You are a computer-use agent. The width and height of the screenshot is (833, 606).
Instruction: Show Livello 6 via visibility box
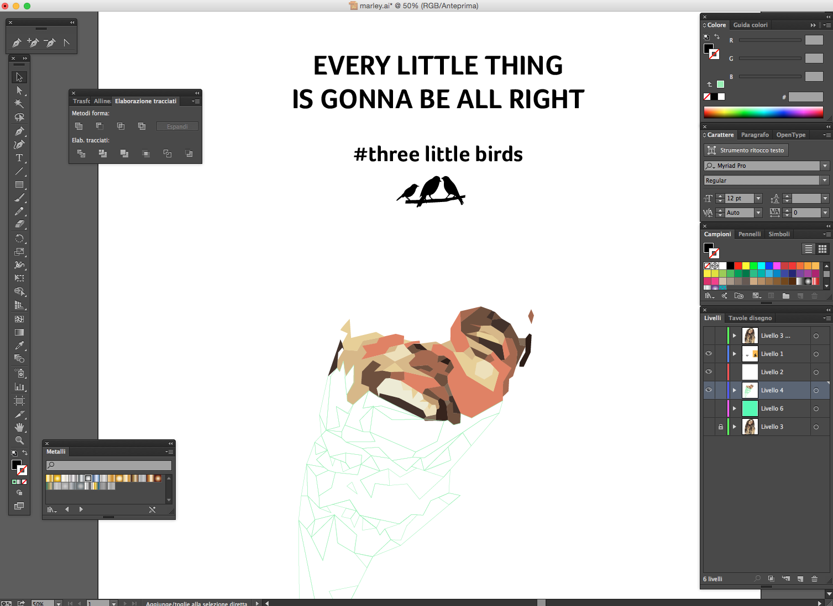click(x=709, y=408)
